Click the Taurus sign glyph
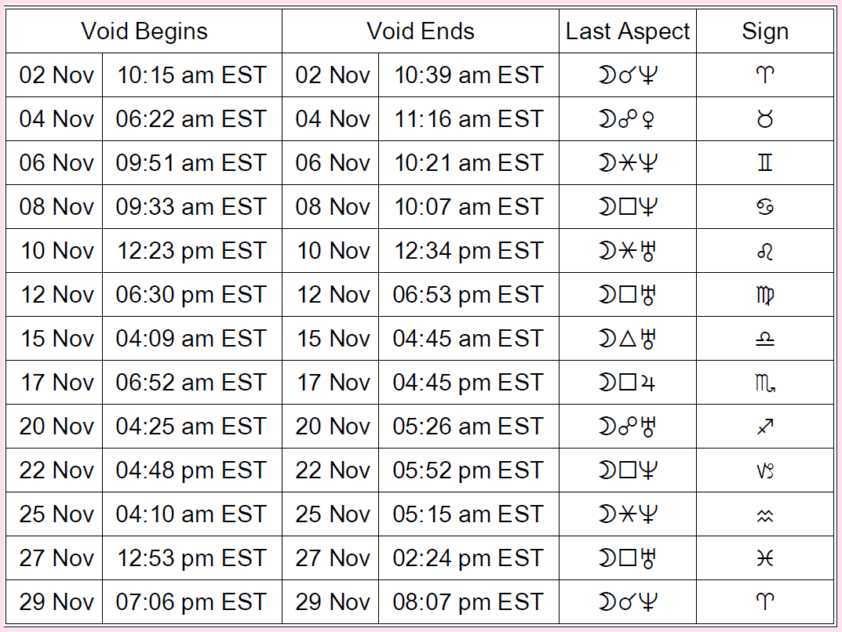The width and height of the screenshot is (842, 632). click(765, 119)
